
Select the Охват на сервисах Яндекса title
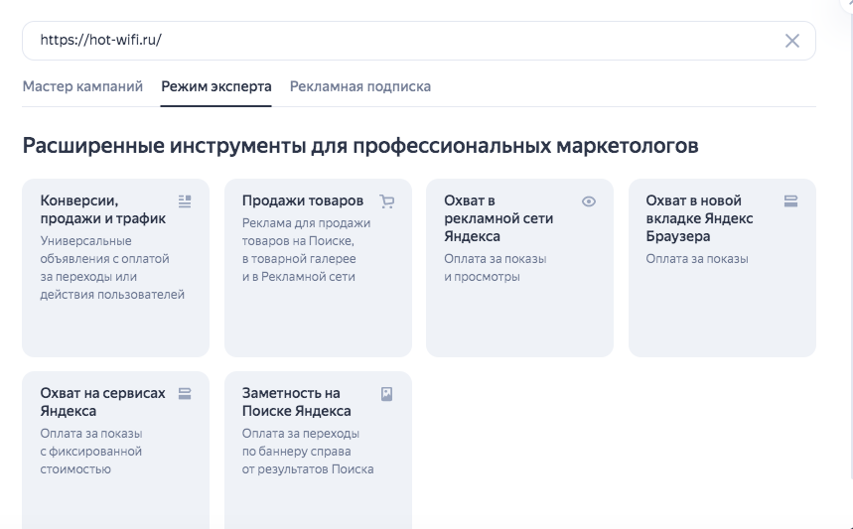[x=102, y=402]
